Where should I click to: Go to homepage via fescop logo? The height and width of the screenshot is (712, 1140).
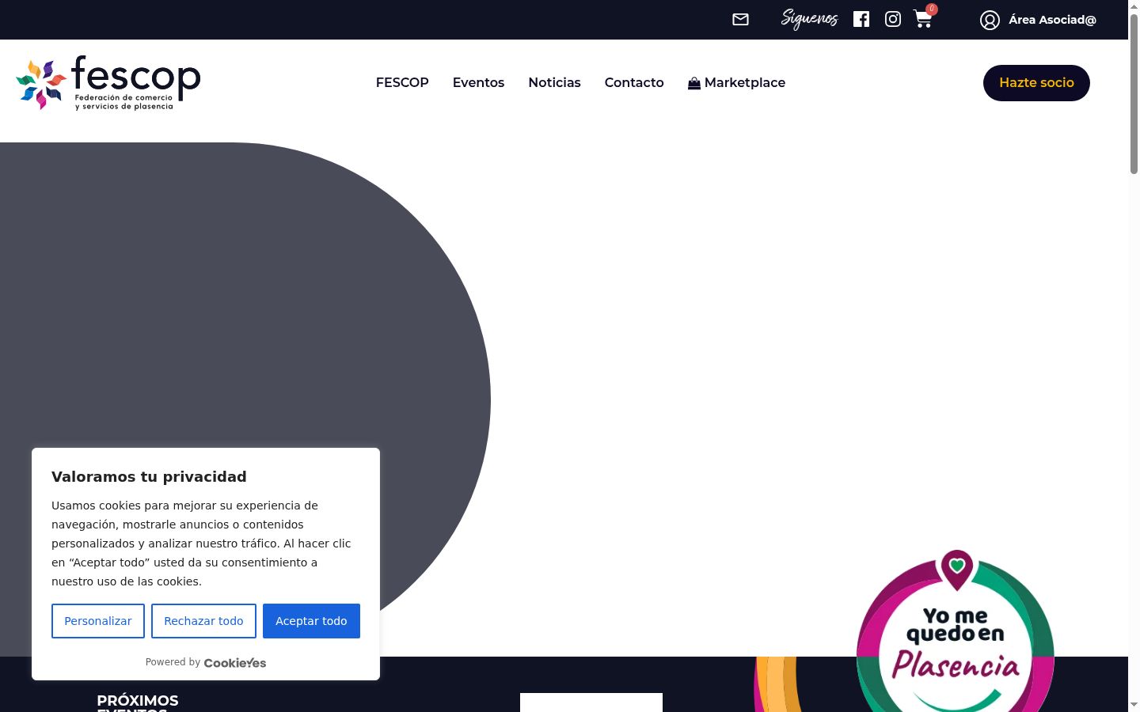click(x=108, y=83)
